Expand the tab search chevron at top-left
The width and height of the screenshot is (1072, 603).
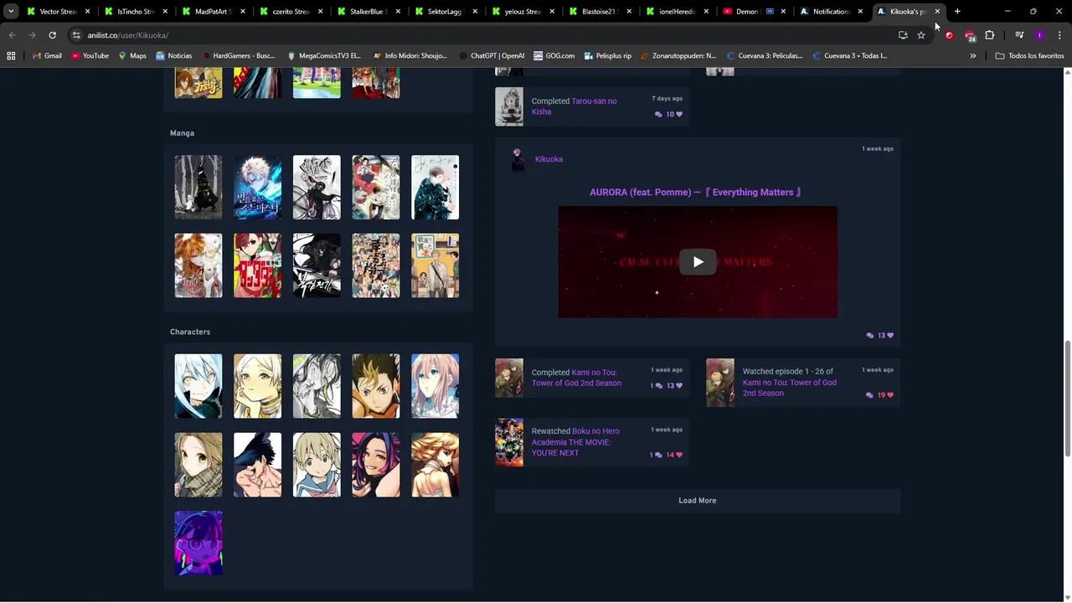(11, 12)
